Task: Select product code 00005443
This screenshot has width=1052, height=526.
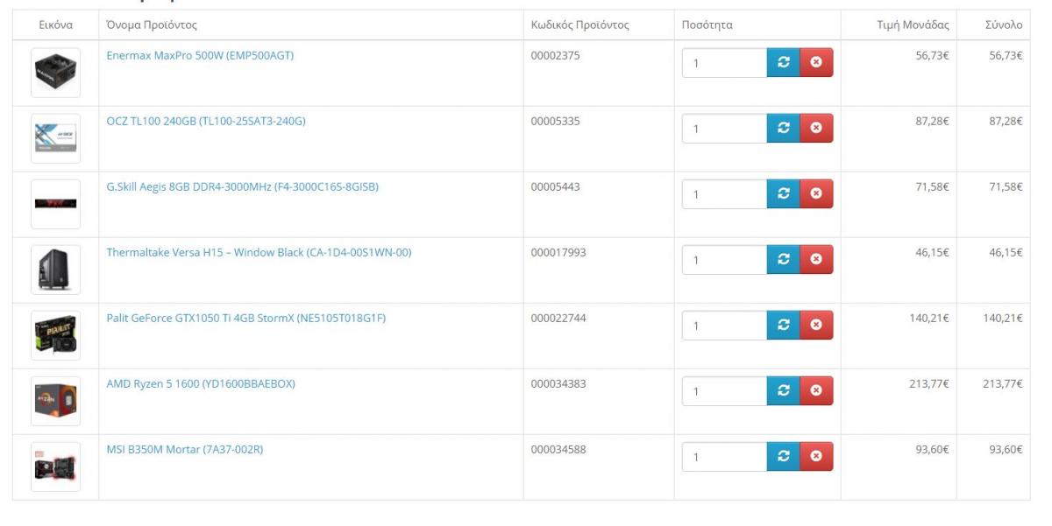Action: (556, 186)
